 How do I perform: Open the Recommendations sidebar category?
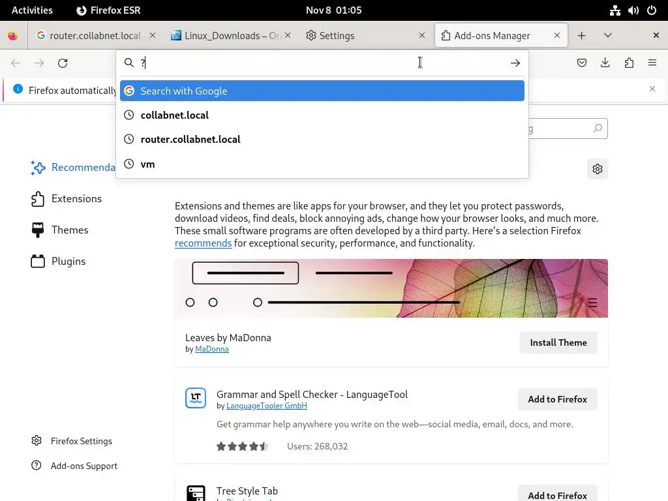(72, 168)
